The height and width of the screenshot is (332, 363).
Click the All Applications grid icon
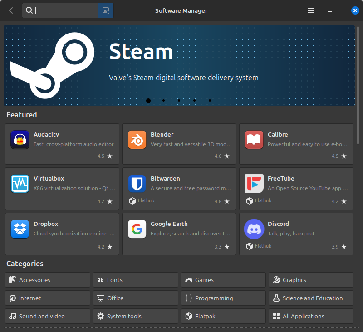point(276,316)
